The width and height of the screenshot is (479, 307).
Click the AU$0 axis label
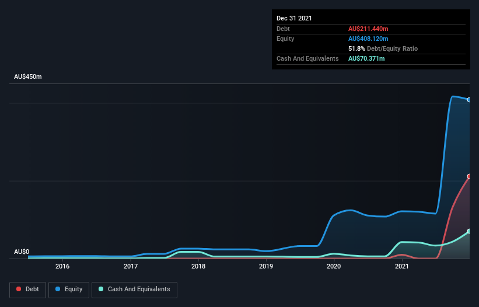pos(22,252)
